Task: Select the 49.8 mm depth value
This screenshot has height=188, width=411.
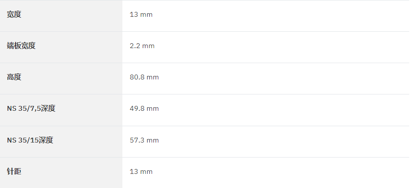Action: coord(144,109)
